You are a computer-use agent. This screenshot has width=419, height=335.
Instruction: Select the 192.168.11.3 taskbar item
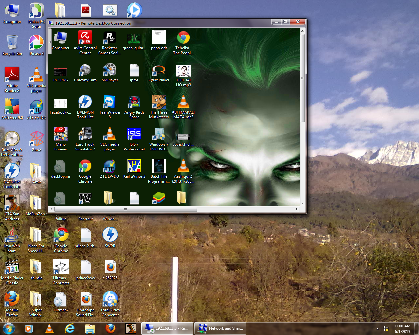pyautogui.click(x=167, y=328)
